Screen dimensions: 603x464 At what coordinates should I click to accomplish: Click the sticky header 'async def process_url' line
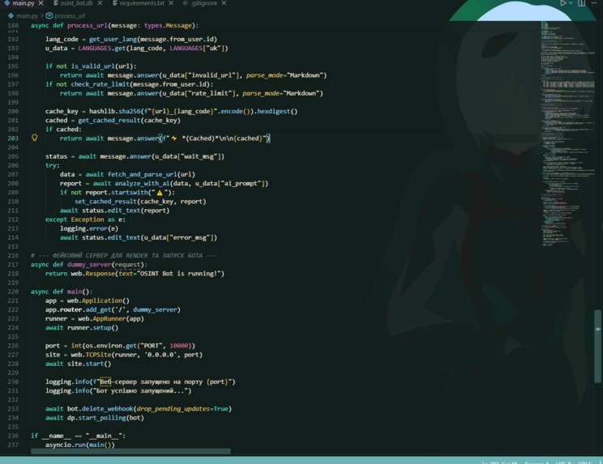[x=114, y=25]
